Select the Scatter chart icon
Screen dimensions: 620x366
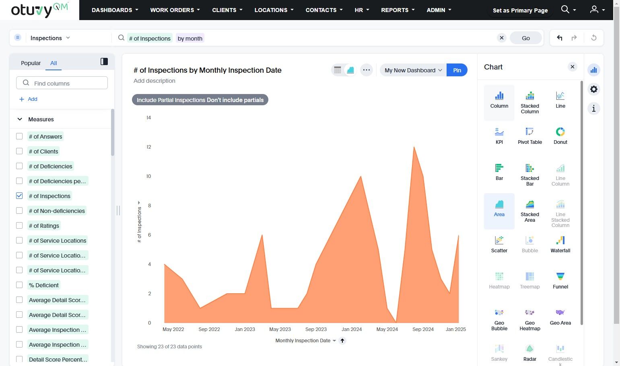point(499,244)
